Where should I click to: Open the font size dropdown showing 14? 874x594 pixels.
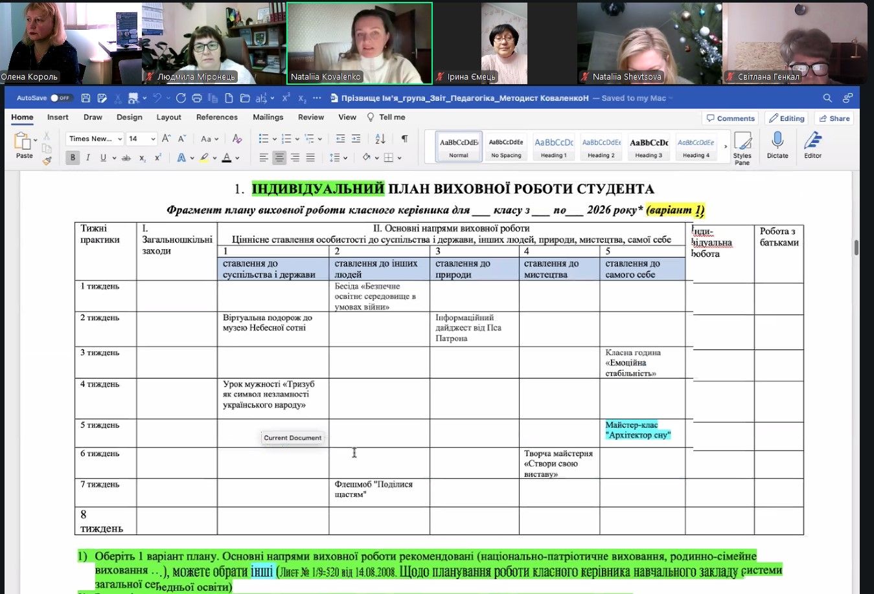click(142, 138)
